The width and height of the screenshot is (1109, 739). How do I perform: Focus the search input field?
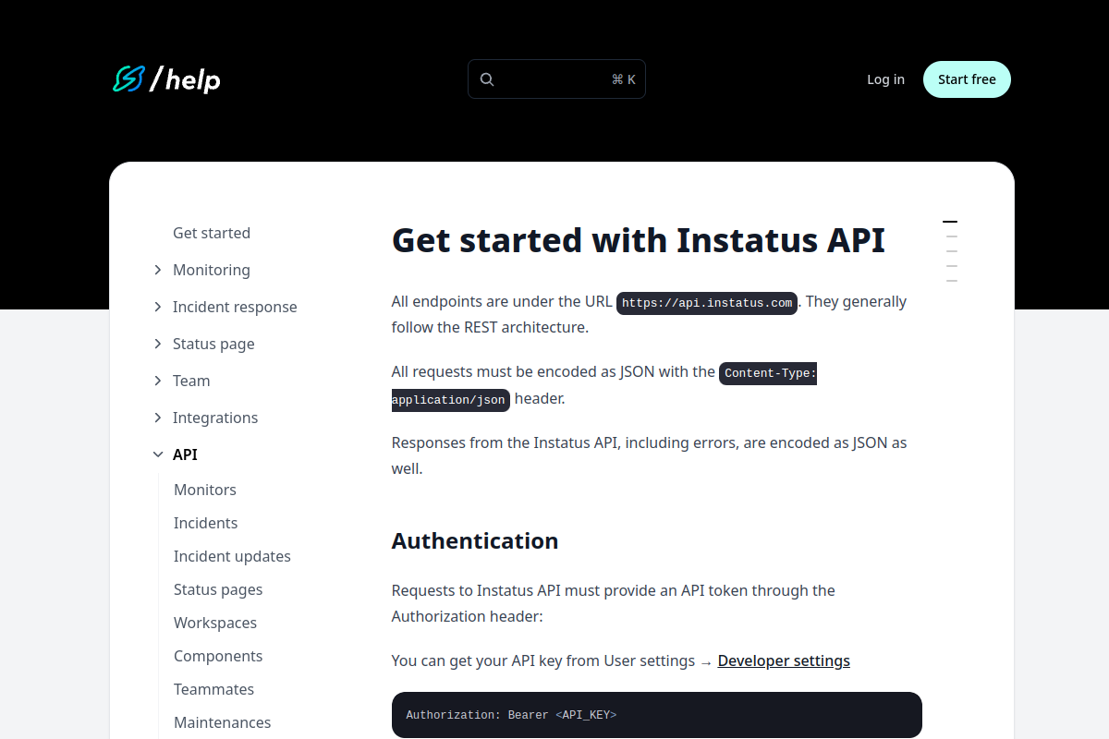coord(556,79)
